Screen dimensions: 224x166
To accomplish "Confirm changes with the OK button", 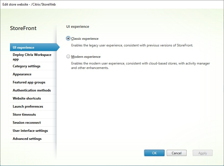I will point(154,153).
